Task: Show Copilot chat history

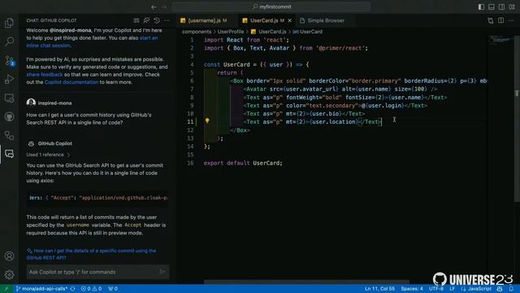Action: pos(157,20)
